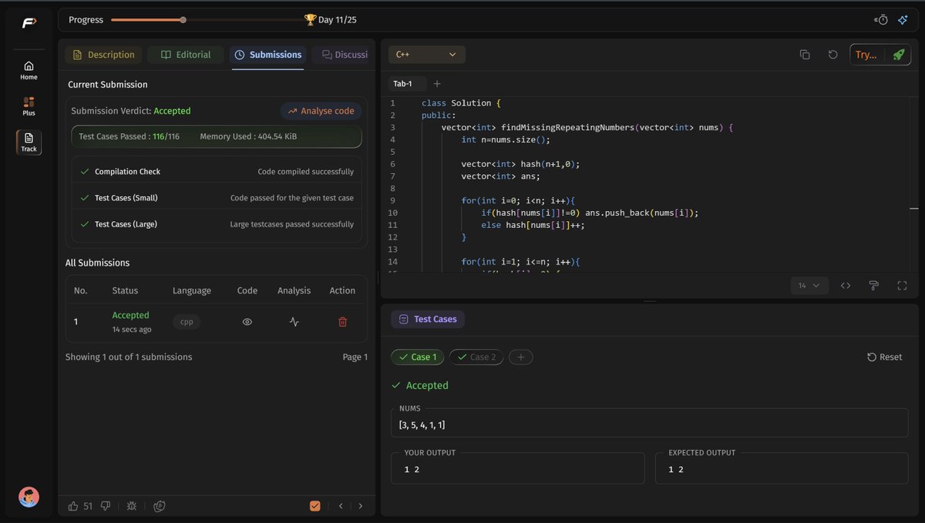Image resolution: width=925 pixels, height=523 pixels.
Task: Reset code with the refresh icon
Action: click(x=832, y=55)
